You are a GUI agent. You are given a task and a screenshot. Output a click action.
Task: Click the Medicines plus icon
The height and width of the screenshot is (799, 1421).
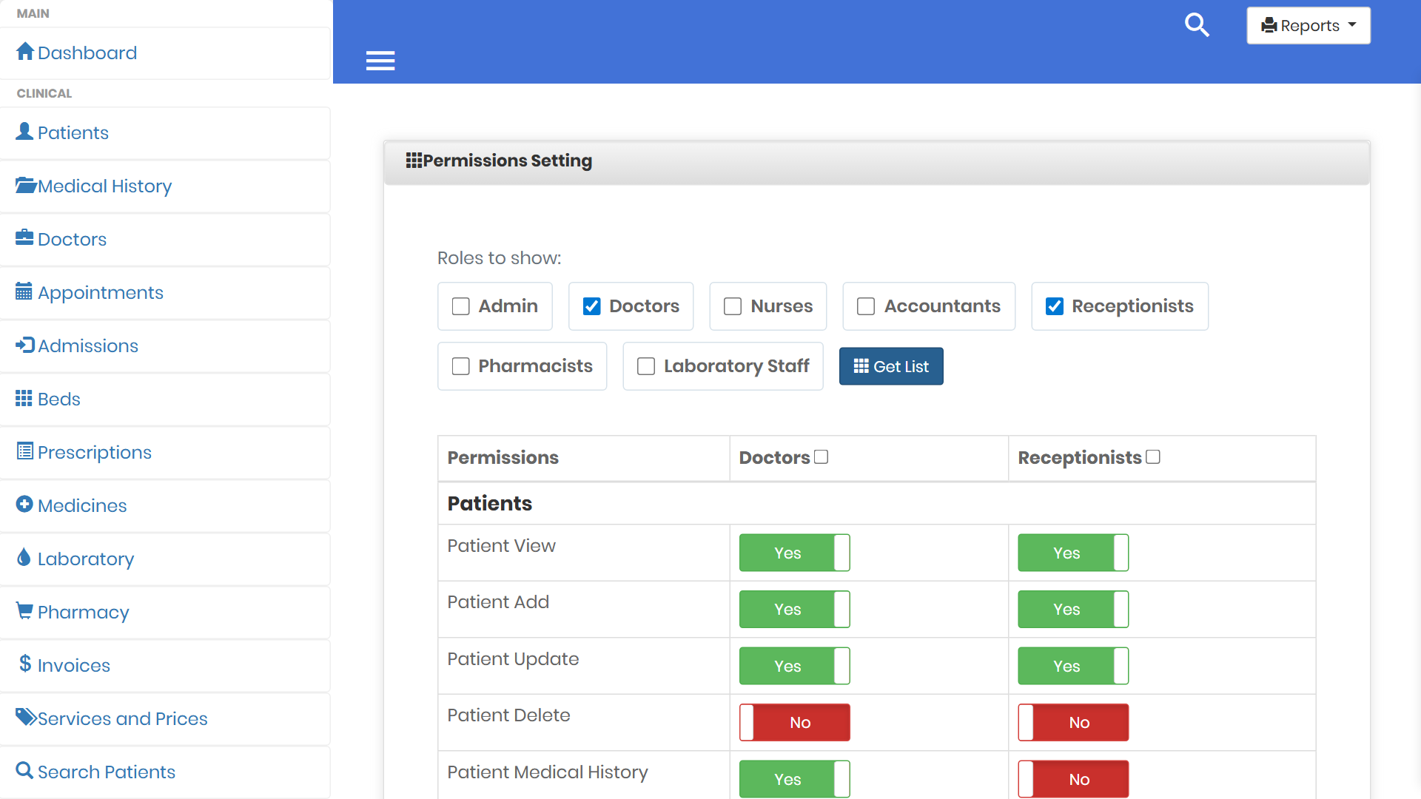[x=24, y=504]
